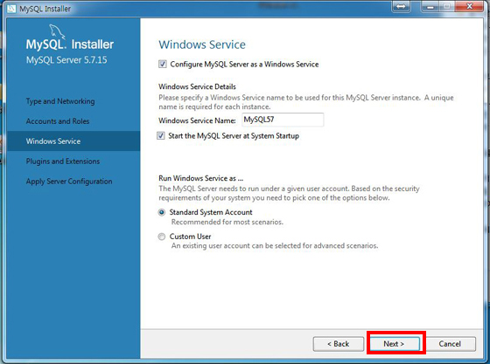Go to the Apply Server Configuration step
The width and height of the screenshot is (490, 364).
69,182
